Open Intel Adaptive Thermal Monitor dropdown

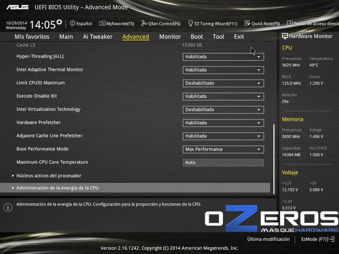click(223, 70)
